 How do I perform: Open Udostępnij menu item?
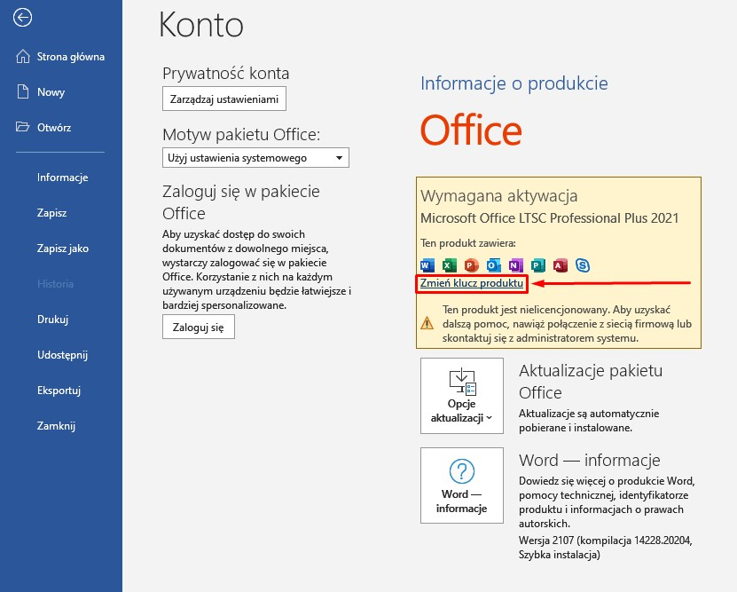click(x=62, y=355)
